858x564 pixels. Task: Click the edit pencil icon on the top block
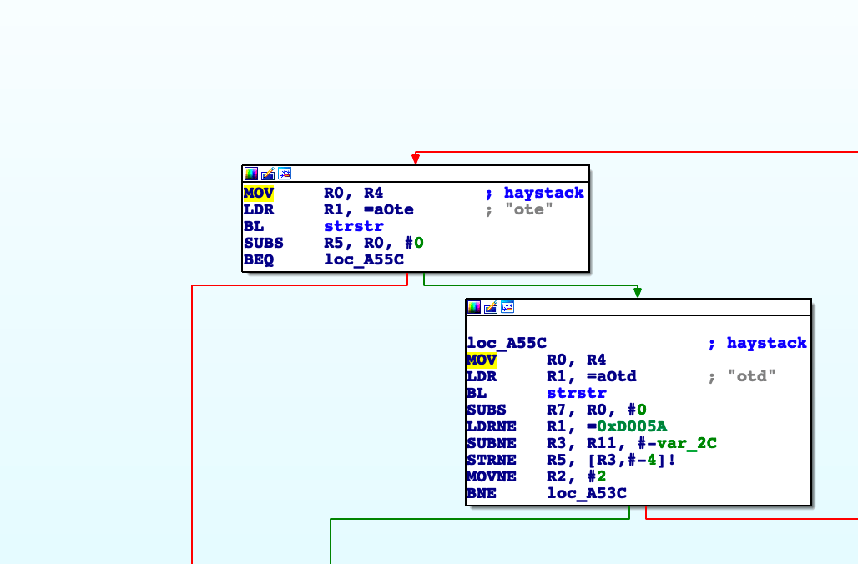point(267,174)
